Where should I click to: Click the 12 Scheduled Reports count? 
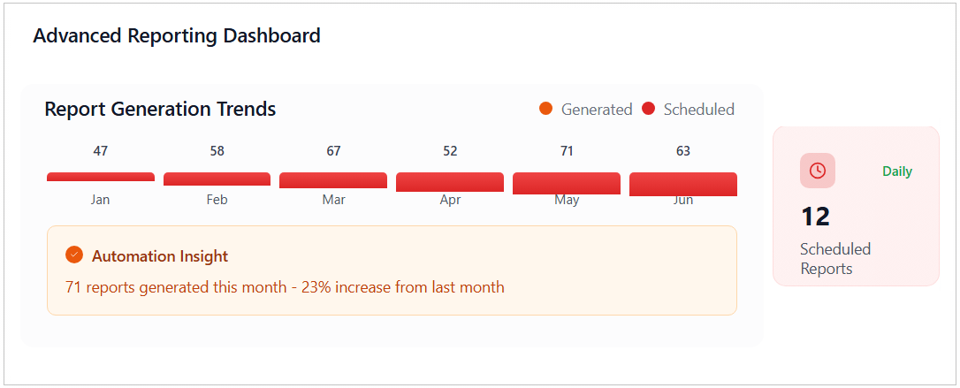pos(815,217)
